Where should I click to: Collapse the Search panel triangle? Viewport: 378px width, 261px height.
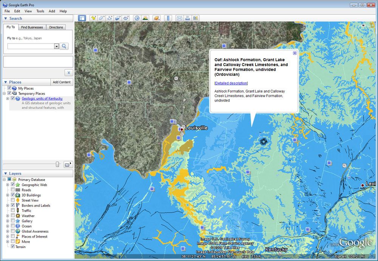[x=6, y=18]
